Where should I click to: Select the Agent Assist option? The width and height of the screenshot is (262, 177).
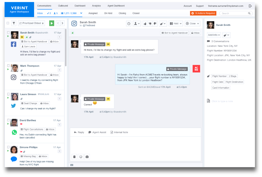97,132
